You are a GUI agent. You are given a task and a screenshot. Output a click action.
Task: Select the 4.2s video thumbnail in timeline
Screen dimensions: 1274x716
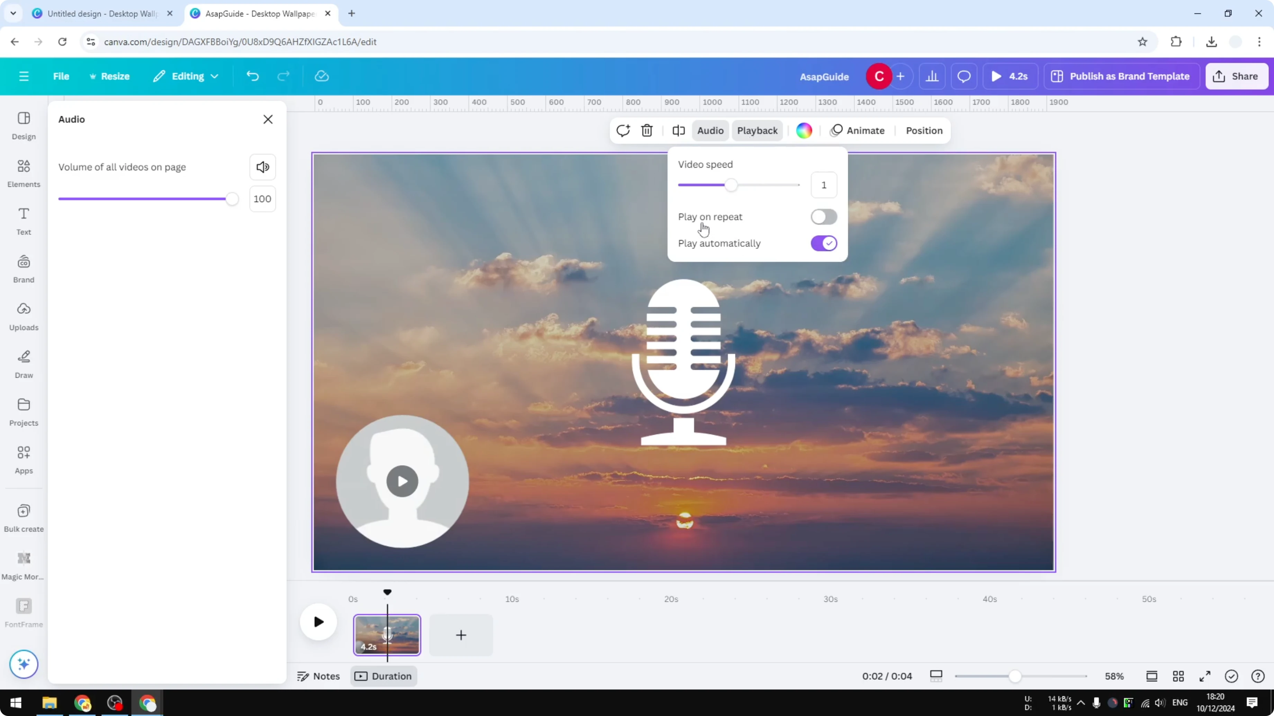pos(387,635)
